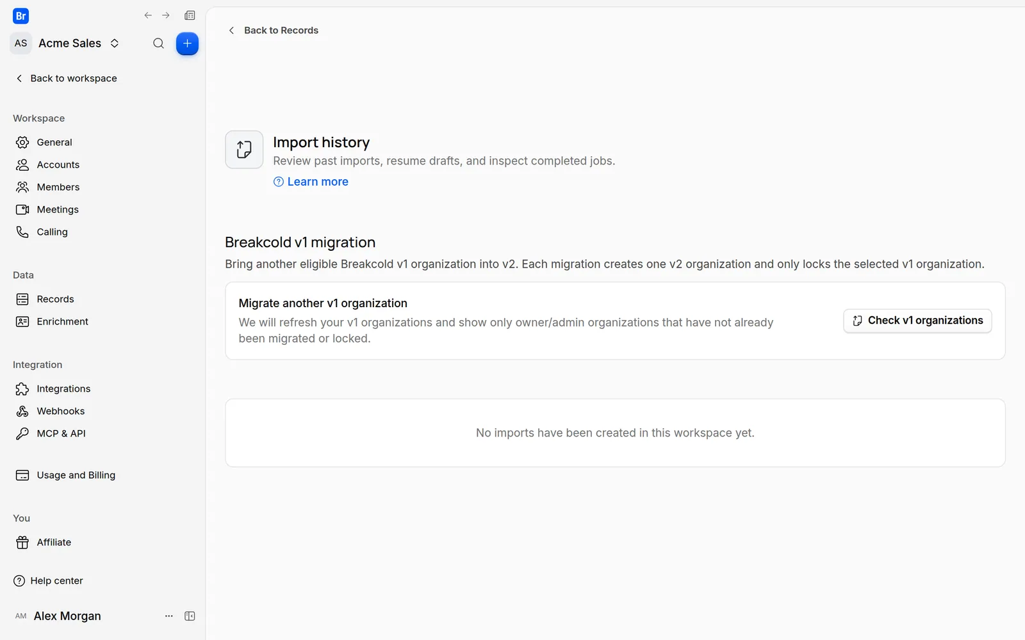The height and width of the screenshot is (640, 1025).
Task: Click the No imports have been created message
Action: [615, 433]
